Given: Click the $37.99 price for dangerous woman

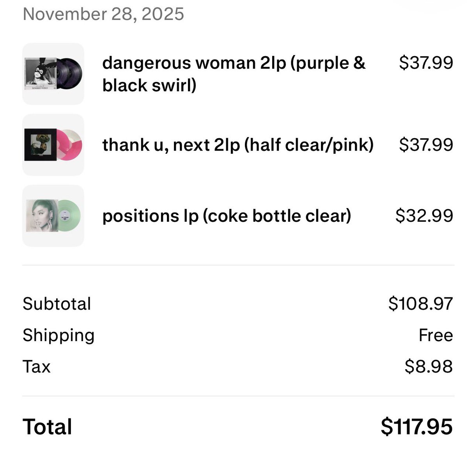Looking at the screenshot, I should (x=426, y=62).
